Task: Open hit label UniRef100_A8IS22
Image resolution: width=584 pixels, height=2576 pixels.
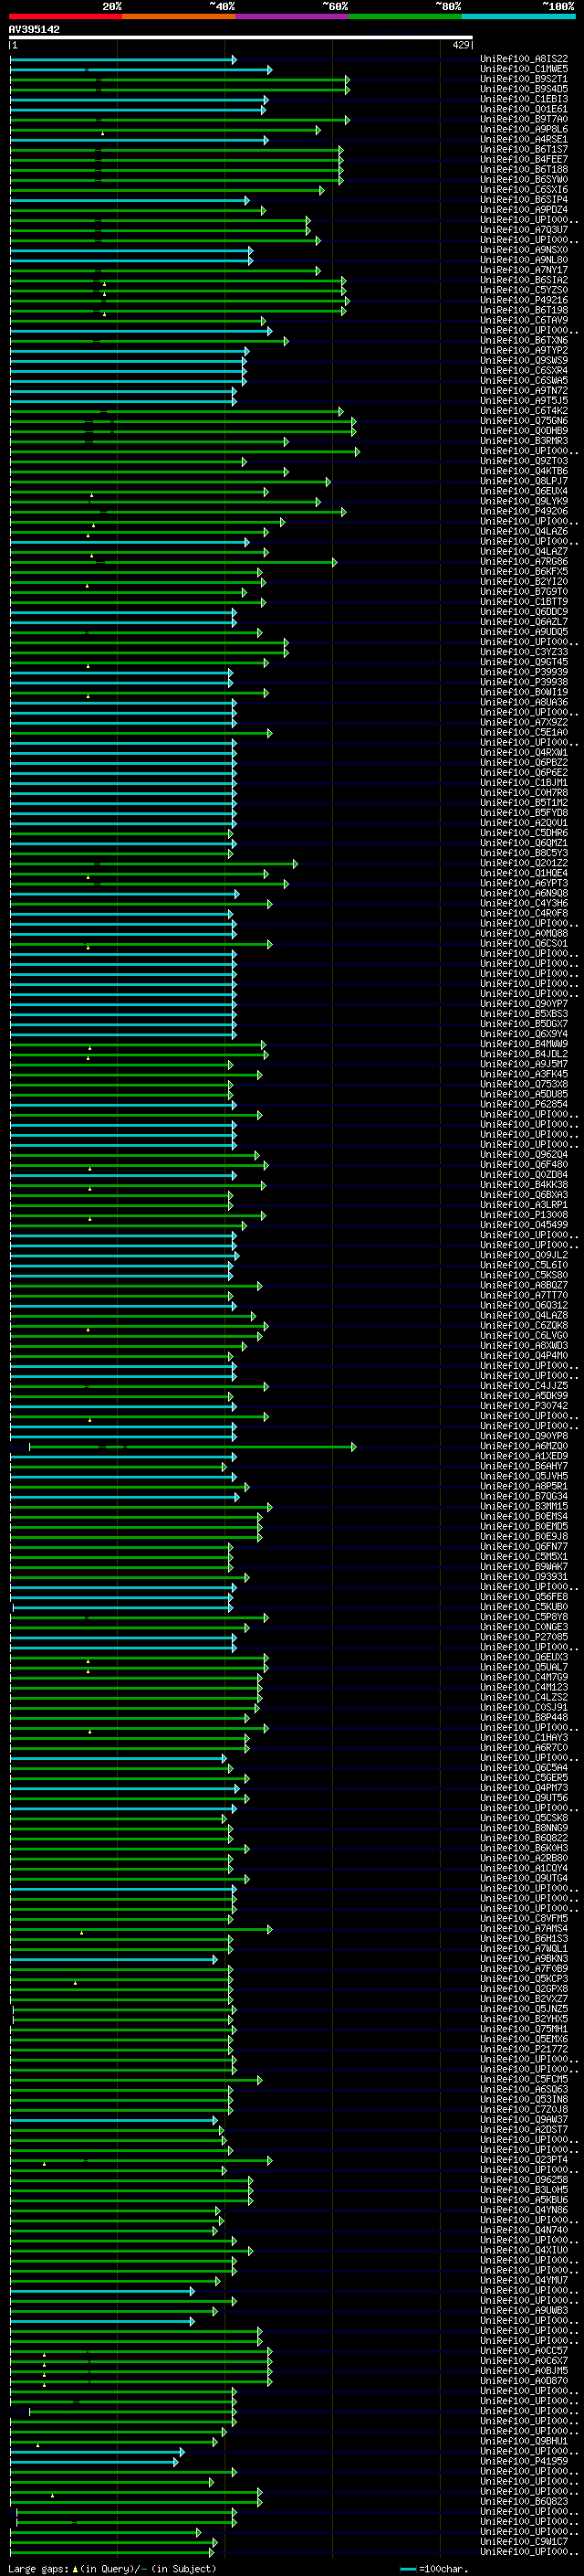Action: 524,59
